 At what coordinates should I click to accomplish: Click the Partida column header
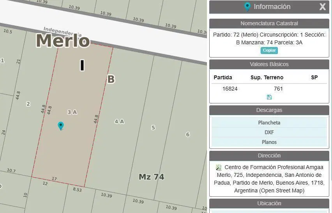(223, 77)
